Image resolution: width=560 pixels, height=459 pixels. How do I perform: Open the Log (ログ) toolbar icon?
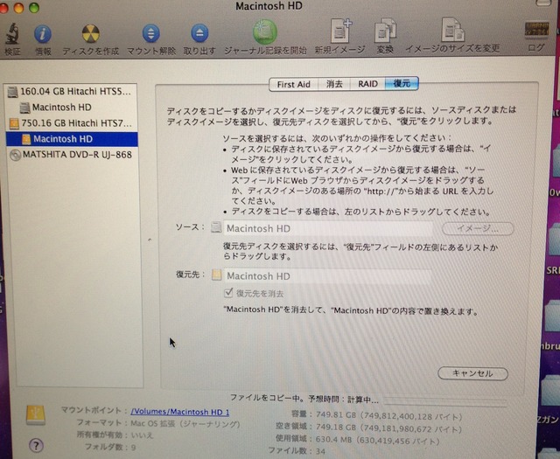pos(536,30)
